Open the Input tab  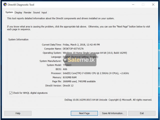tap(44, 12)
